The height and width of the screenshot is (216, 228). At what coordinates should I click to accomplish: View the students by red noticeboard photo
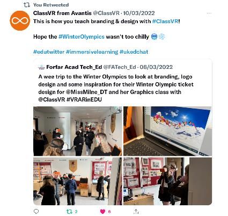[x=167, y=181]
